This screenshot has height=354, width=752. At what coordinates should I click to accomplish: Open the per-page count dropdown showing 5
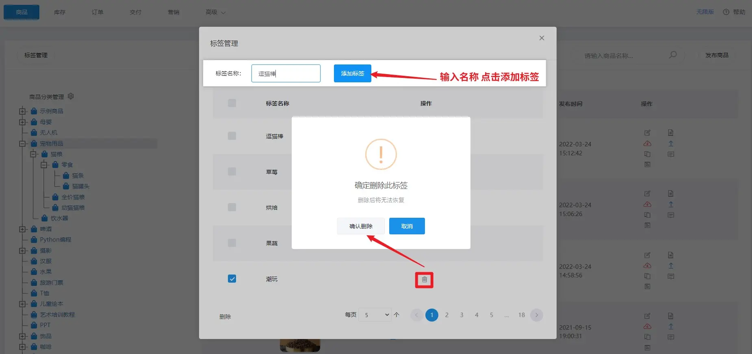coord(375,315)
